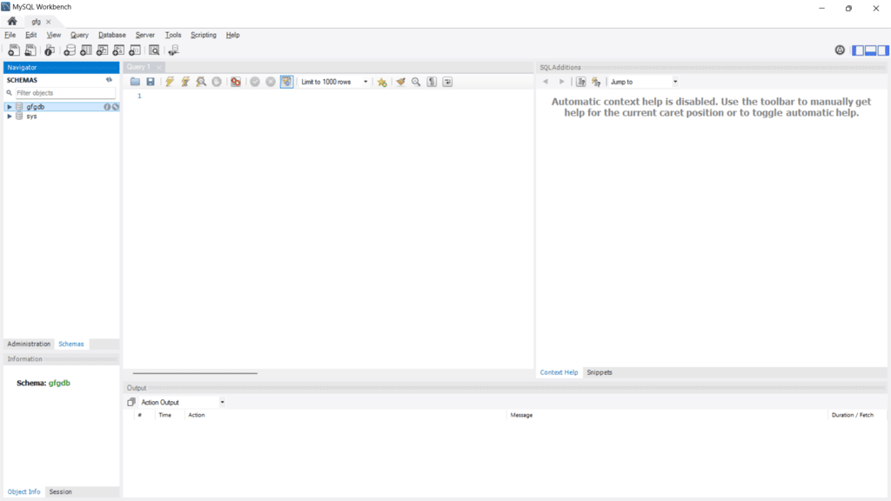The width and height of the screenshot is (891, 501).
Task: Open the Database menu
Action: pyautogui.click(x=112, y=35)
